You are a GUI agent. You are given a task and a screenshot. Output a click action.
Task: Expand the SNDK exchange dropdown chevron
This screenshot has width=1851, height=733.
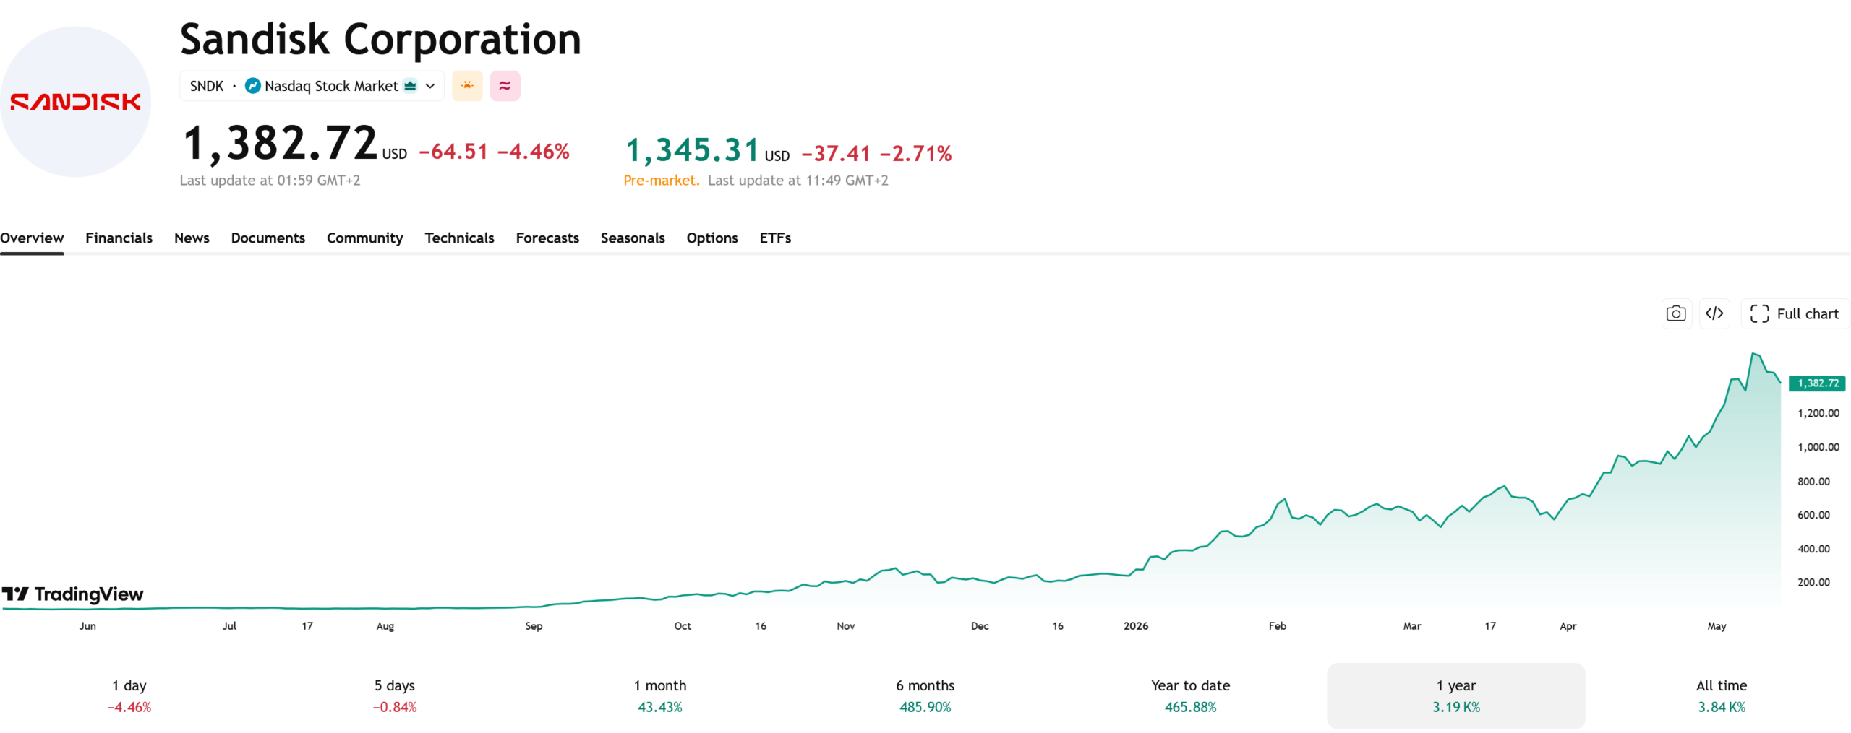[430, 86]
